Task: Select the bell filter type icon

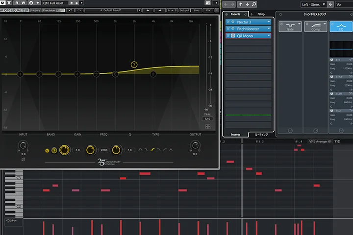Action: 140,149
